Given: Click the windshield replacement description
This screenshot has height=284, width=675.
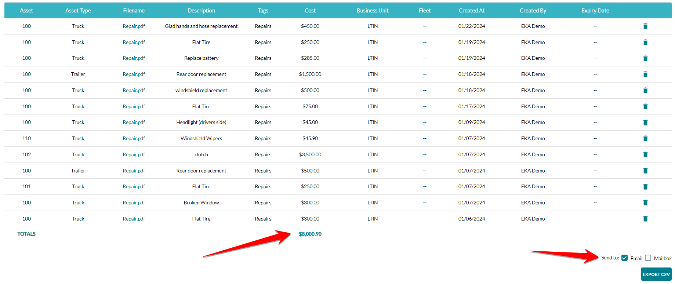Looking at the screenshot, I should pos(201,90).
